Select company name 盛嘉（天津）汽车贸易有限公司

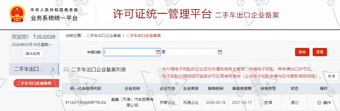click(x=132, y=102)
